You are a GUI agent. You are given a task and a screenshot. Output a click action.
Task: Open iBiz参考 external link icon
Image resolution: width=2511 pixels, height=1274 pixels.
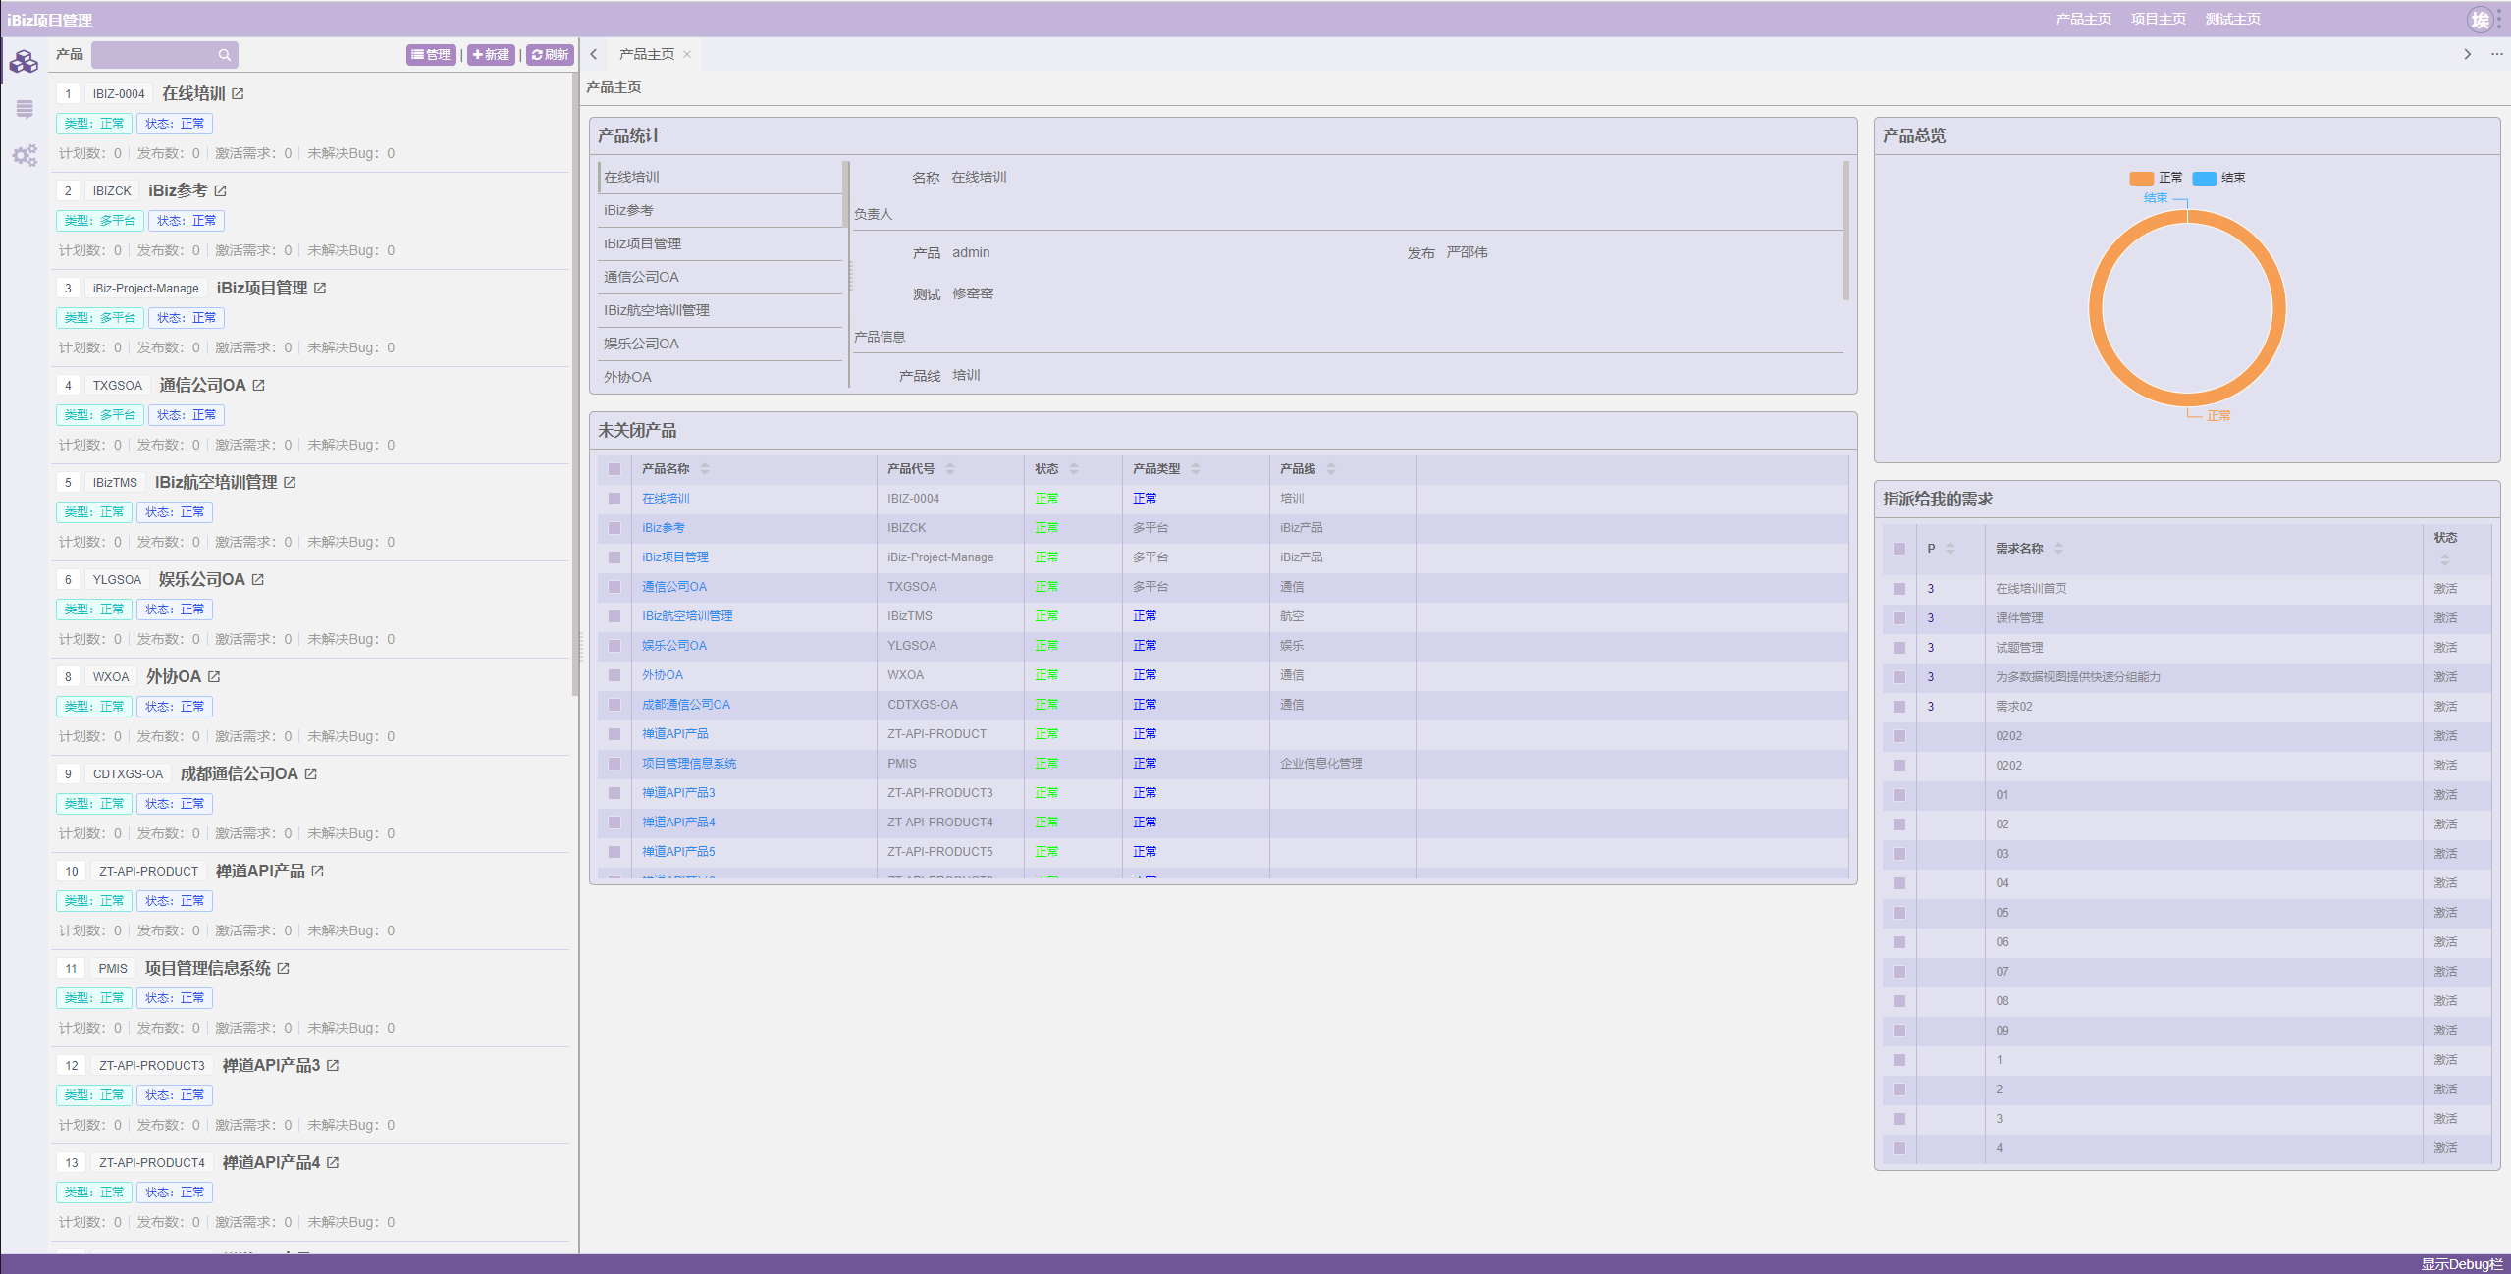click(x=220, y=191)
